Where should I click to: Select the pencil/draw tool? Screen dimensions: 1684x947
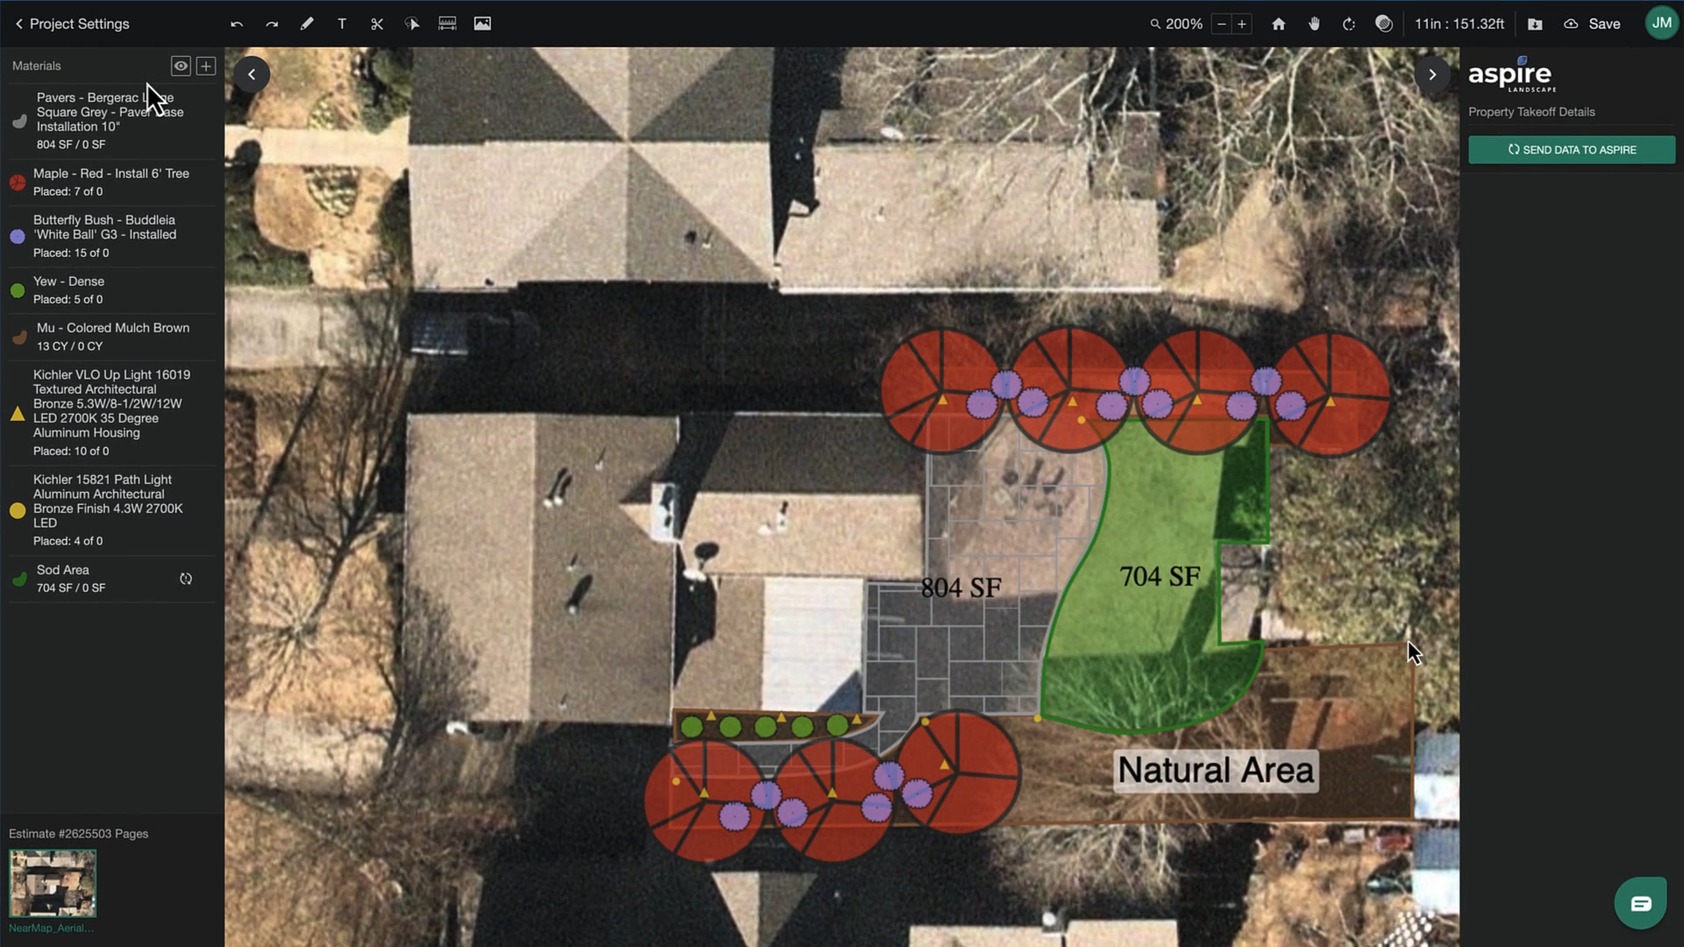[x=305, y=23]
